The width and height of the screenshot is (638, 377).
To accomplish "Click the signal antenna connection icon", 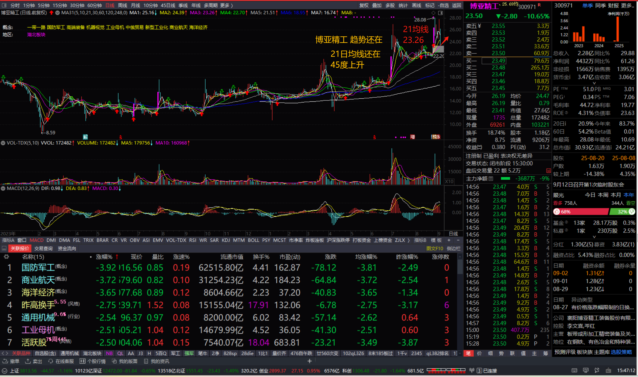I will click(472, 371).
